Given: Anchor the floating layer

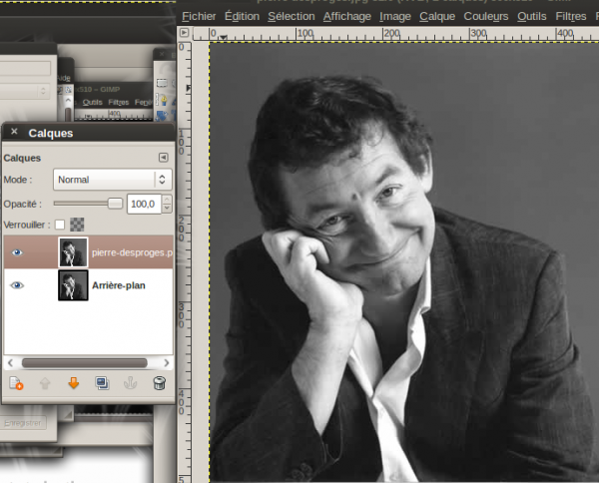Looking at the screenshot, I should pos(130,383).
